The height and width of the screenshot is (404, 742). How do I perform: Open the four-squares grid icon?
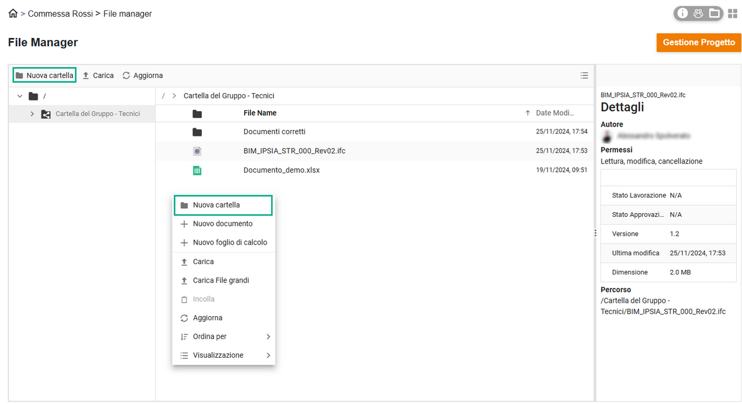coord(732,13)
